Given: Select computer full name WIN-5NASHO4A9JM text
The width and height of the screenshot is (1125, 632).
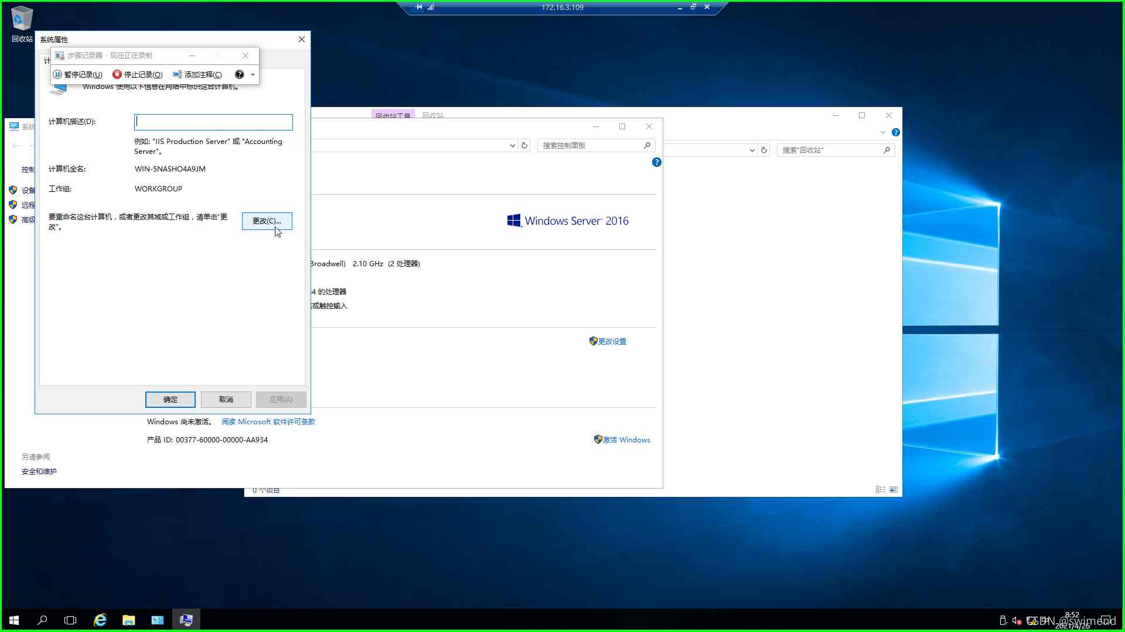Looking at the screenshot, I should pyautogui.click(x=170, y=169).
